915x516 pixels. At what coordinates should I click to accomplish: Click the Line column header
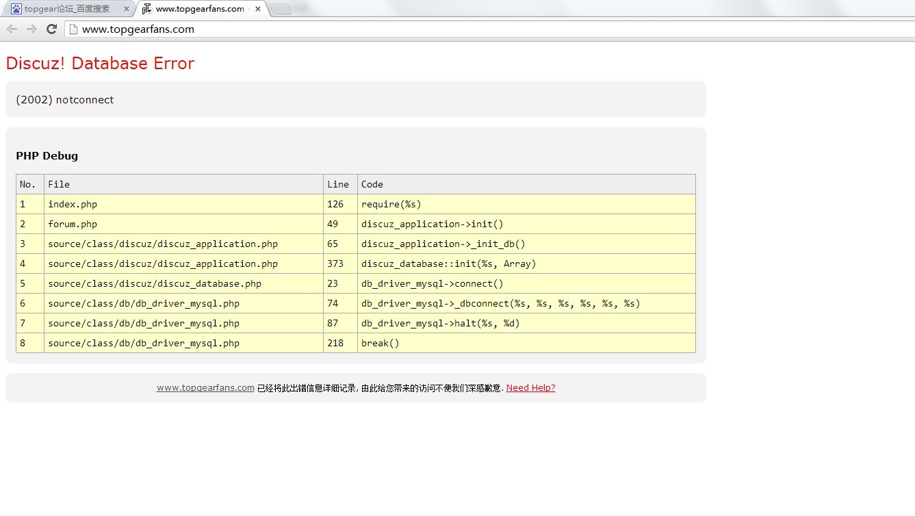tap(340, 184)
